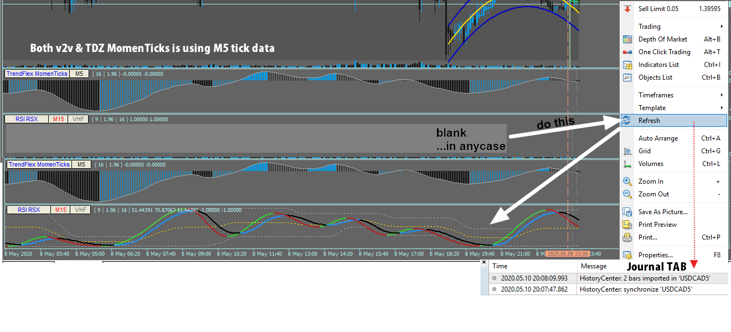Click the Refresh icon in context menu

[x=627, y=121]
